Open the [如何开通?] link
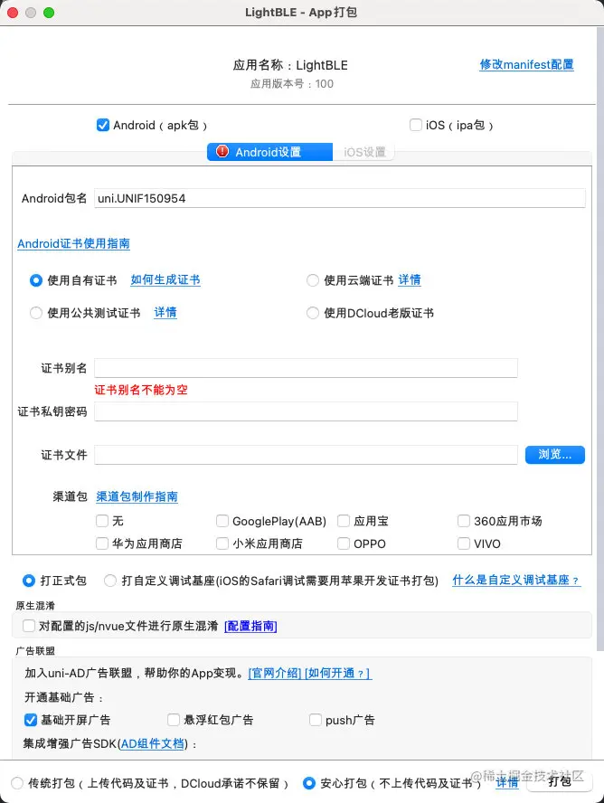The image size is (604, 803). click(x=338, y=673)
